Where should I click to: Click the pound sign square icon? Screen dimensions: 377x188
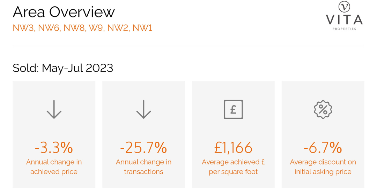pos(233,109)
